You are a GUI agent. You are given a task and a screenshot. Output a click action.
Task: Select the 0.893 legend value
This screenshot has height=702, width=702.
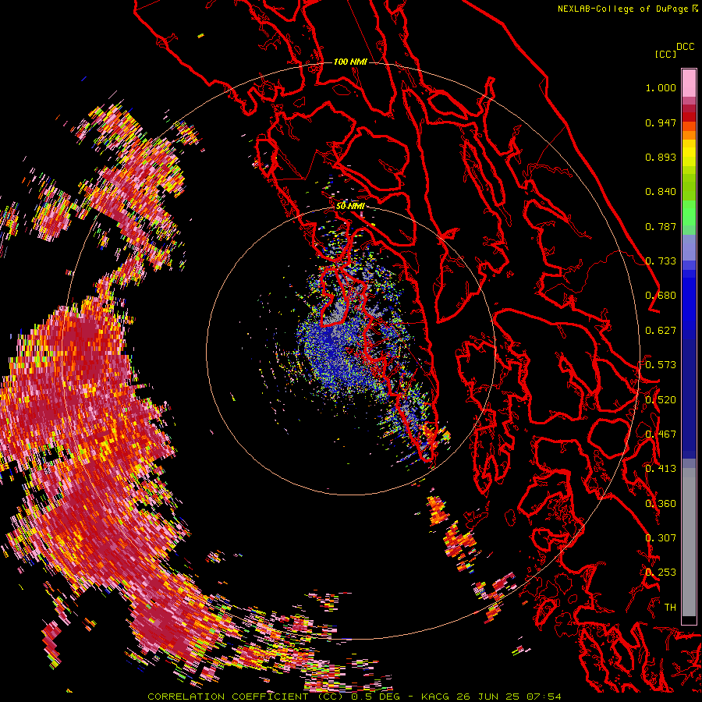[661, 157]
